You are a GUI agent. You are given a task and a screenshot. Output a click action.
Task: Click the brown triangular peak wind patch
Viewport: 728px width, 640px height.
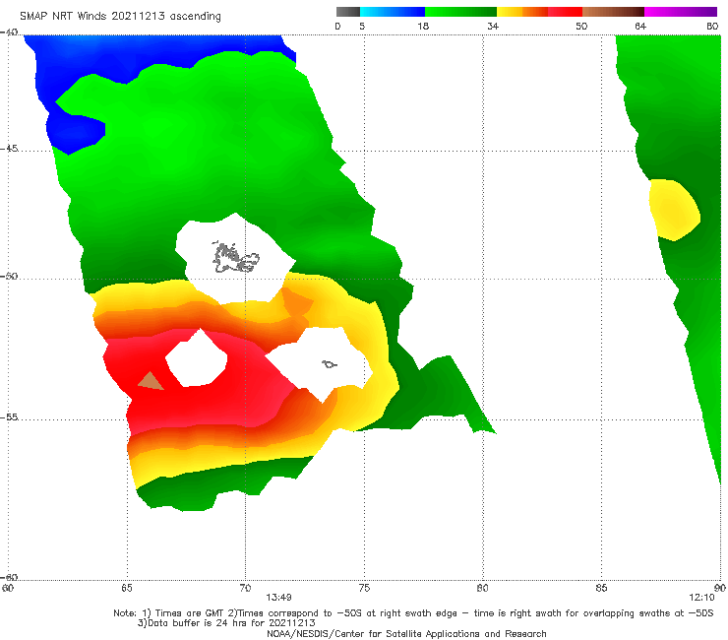tap(151, 382)
